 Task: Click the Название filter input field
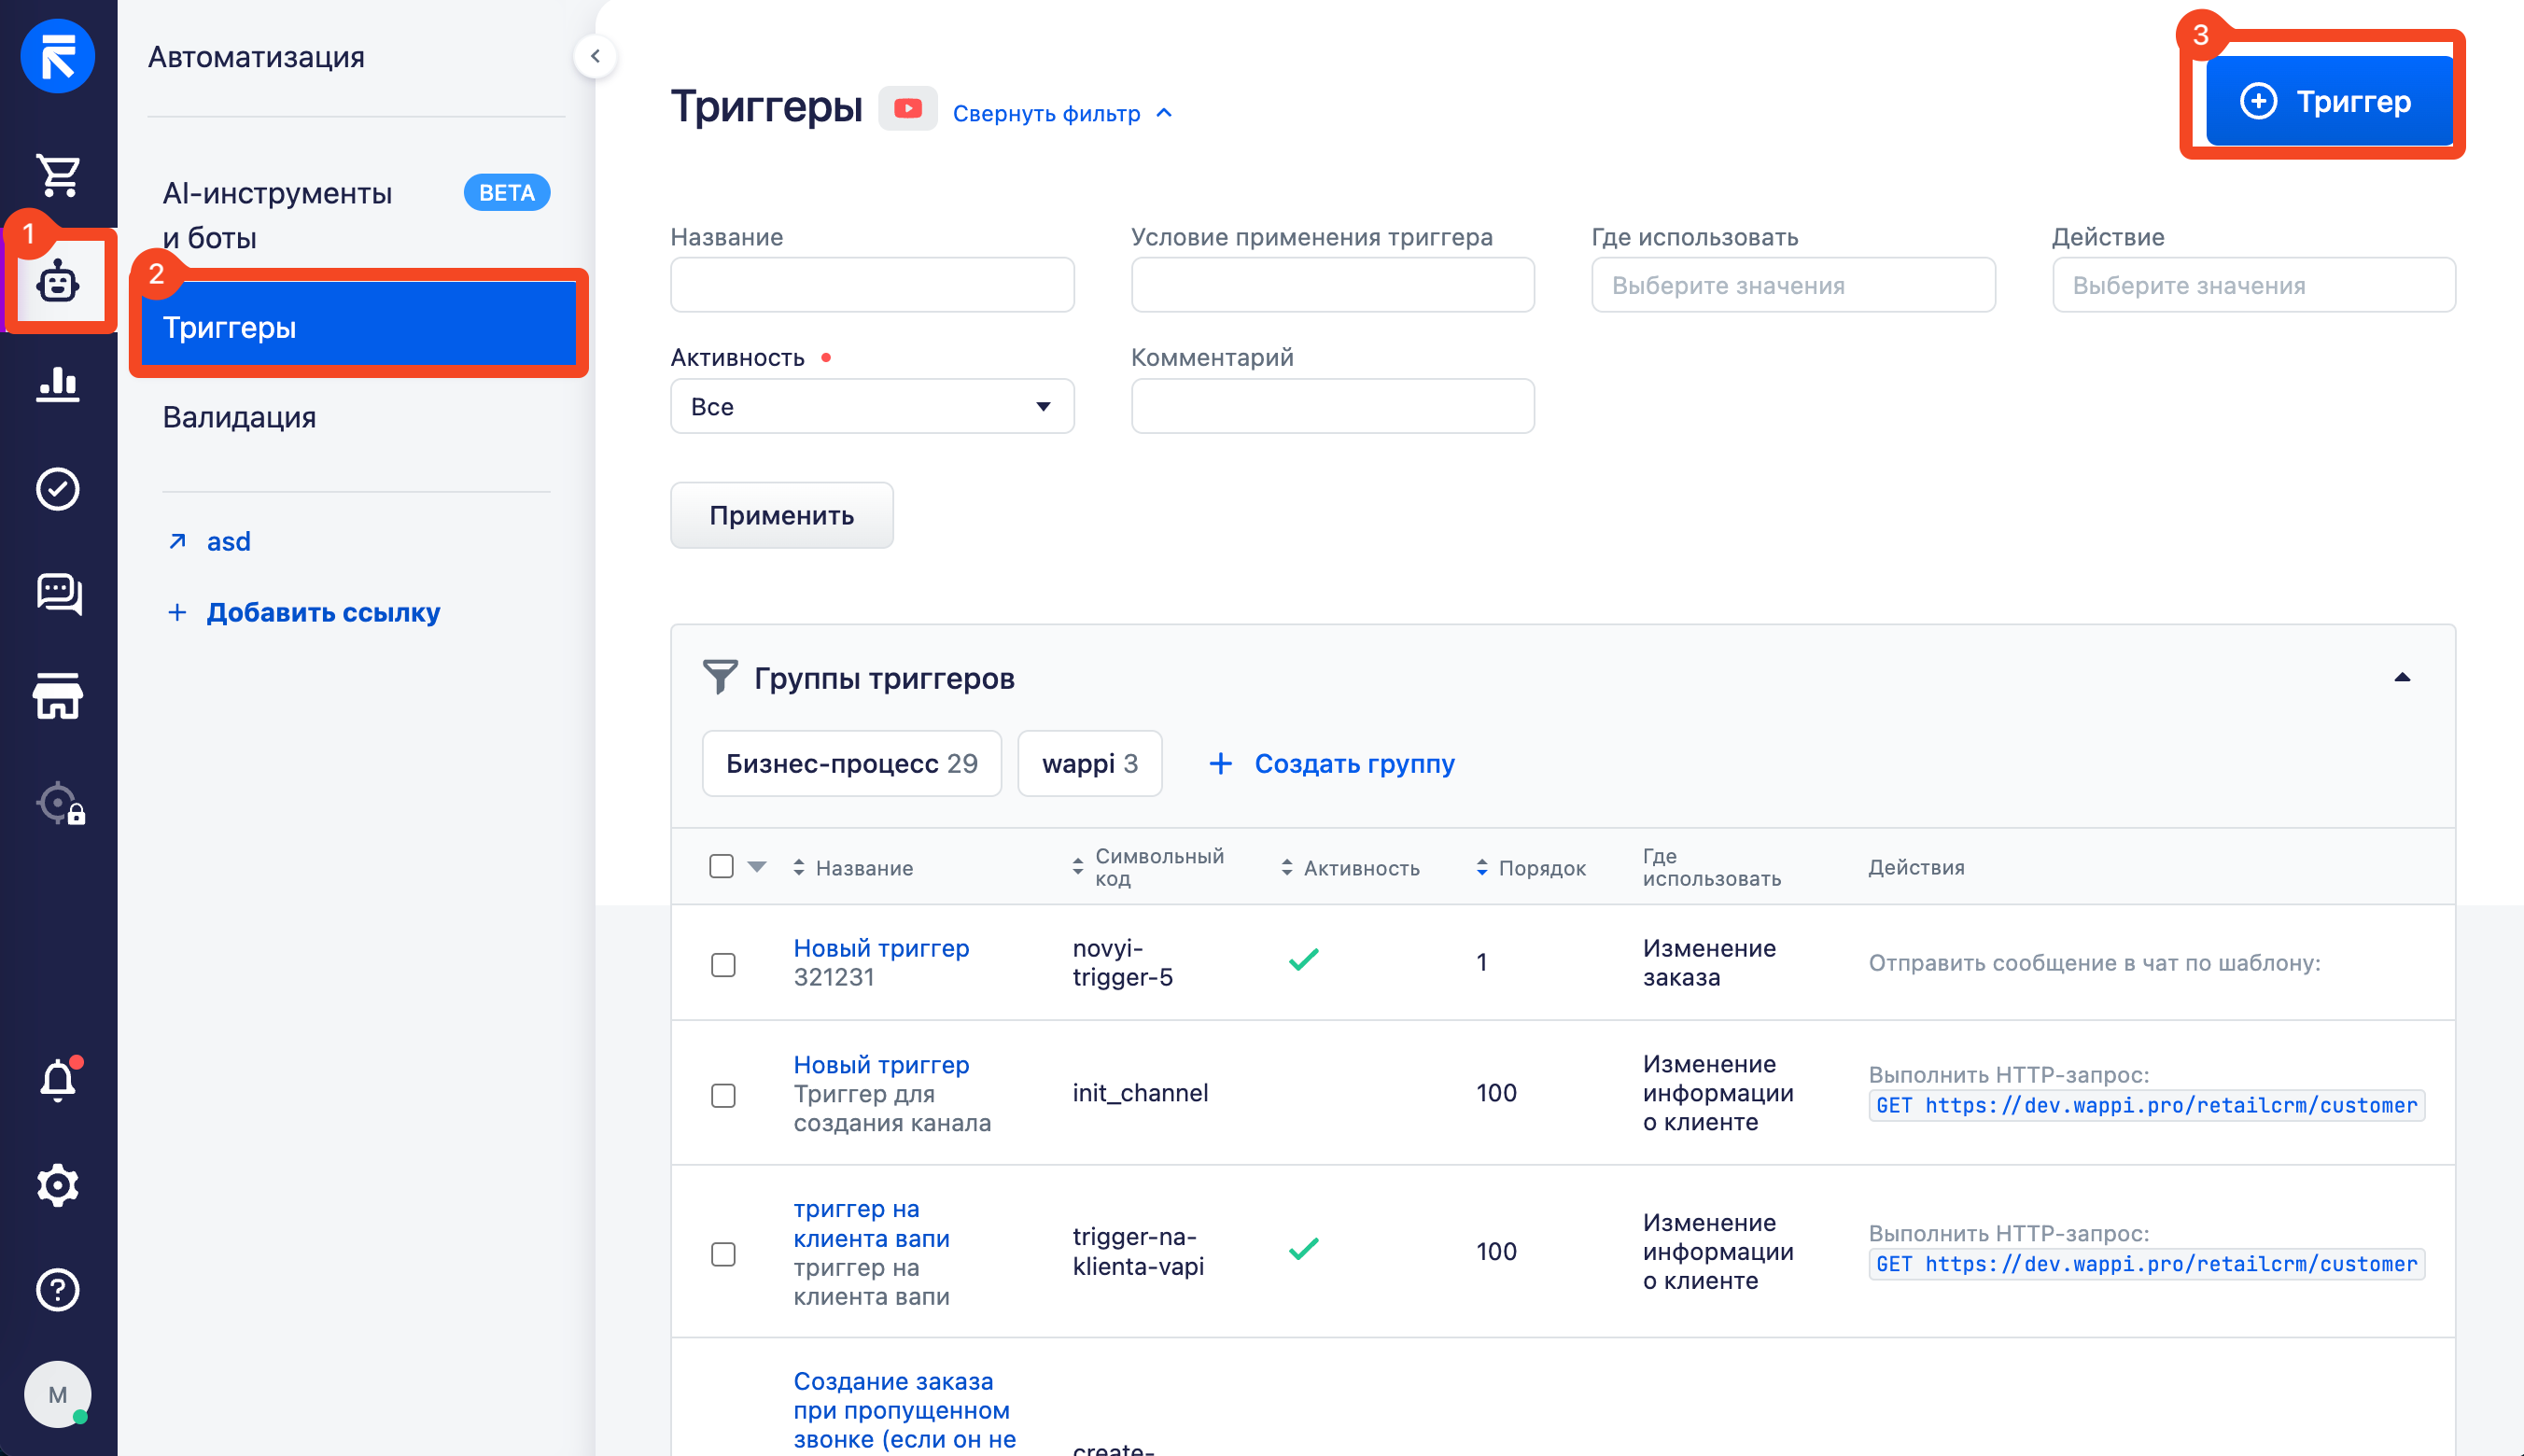(871, 285)
